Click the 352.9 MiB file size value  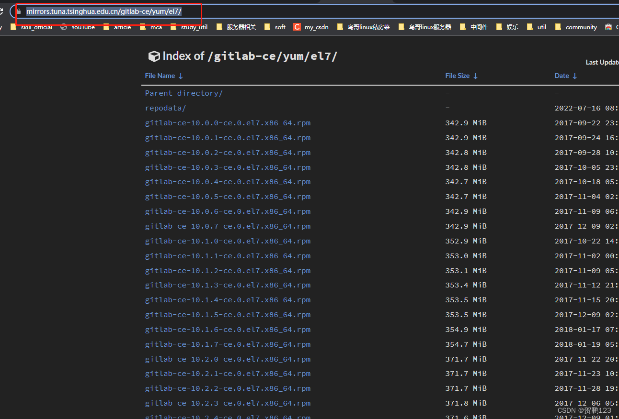466,241
